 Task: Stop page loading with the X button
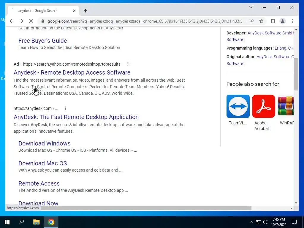click(x=31, y=21)
